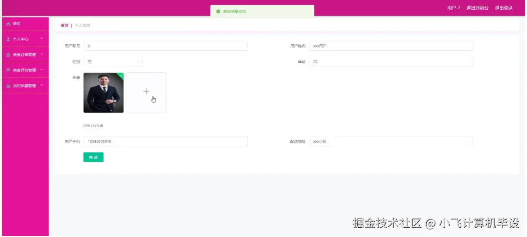The image size is (527, 237).
Task: Open the 个人中心 sidebar menu
Action: 25,39
